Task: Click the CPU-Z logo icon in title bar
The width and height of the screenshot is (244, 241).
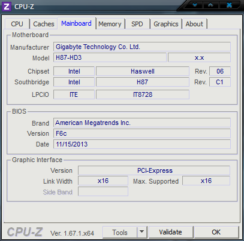Action: click(7, 7)
